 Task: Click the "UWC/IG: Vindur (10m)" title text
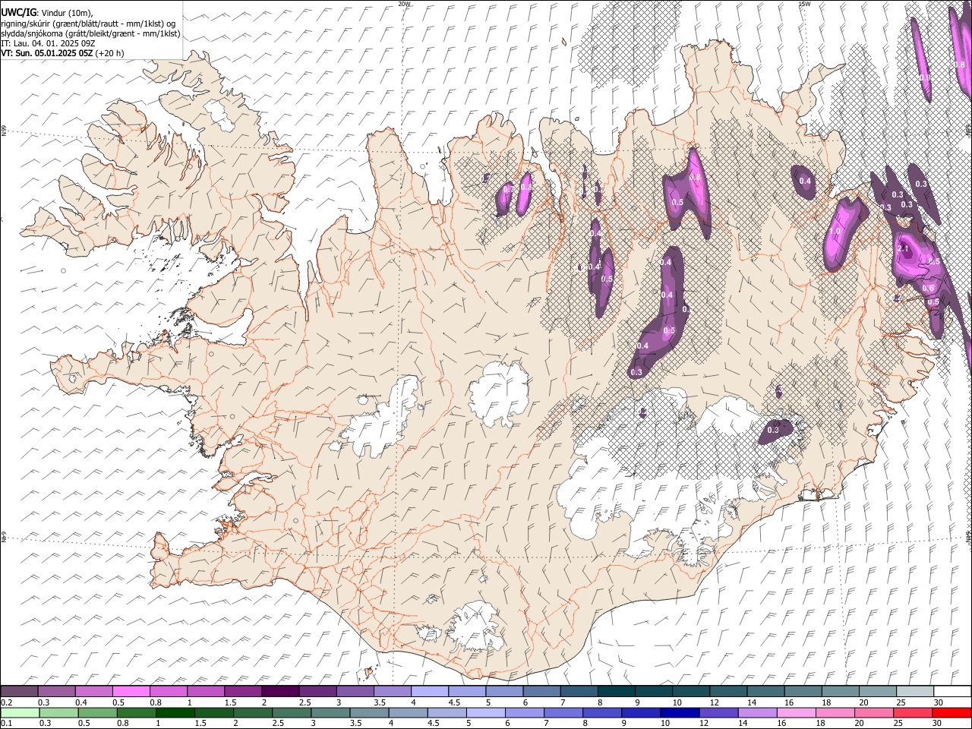point(46,13)
